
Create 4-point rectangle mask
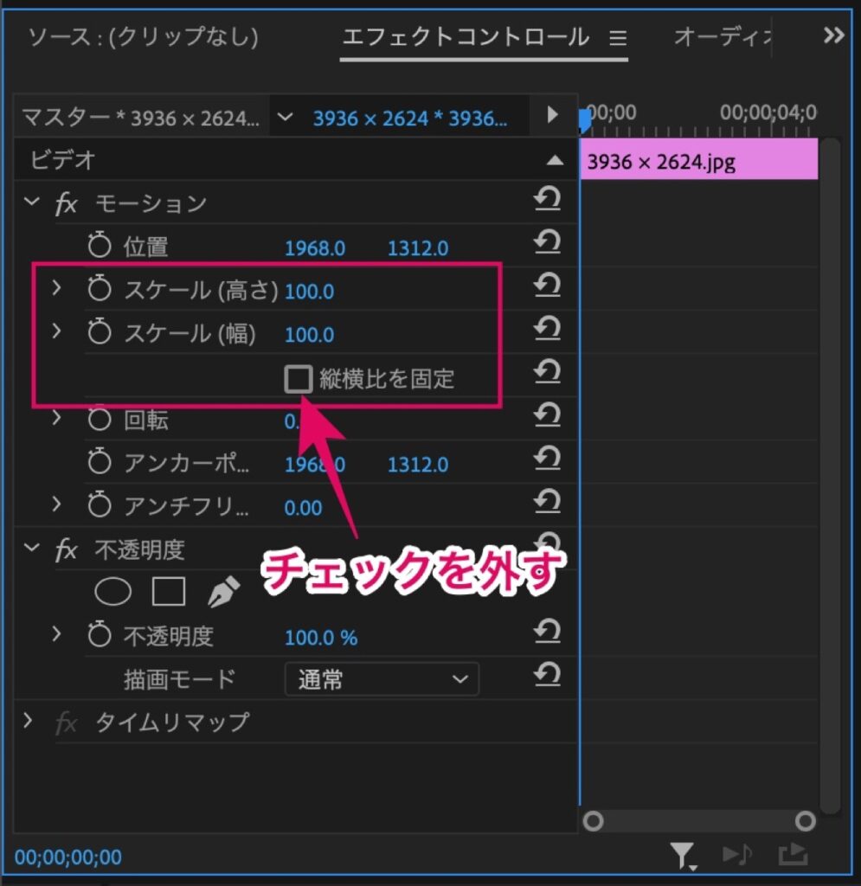click(x=169, y=592)
